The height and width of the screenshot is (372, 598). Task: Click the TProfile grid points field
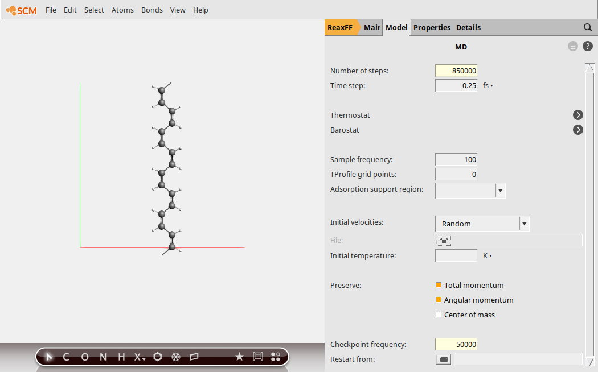pos(456,175)
